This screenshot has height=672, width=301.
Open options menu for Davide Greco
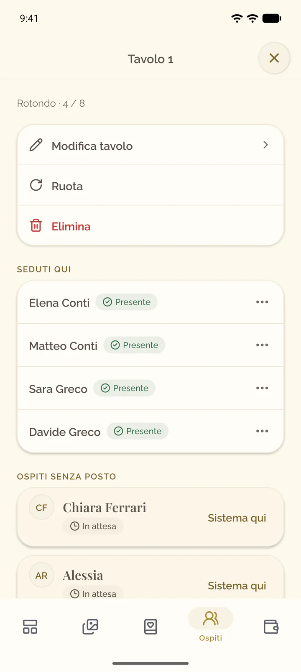pyautogui.click(x=262, y=431)
